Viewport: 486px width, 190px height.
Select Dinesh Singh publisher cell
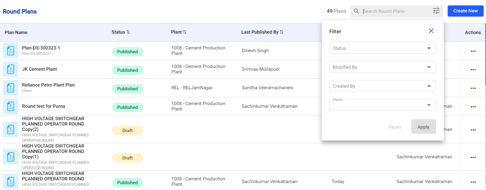click(255, 51)
